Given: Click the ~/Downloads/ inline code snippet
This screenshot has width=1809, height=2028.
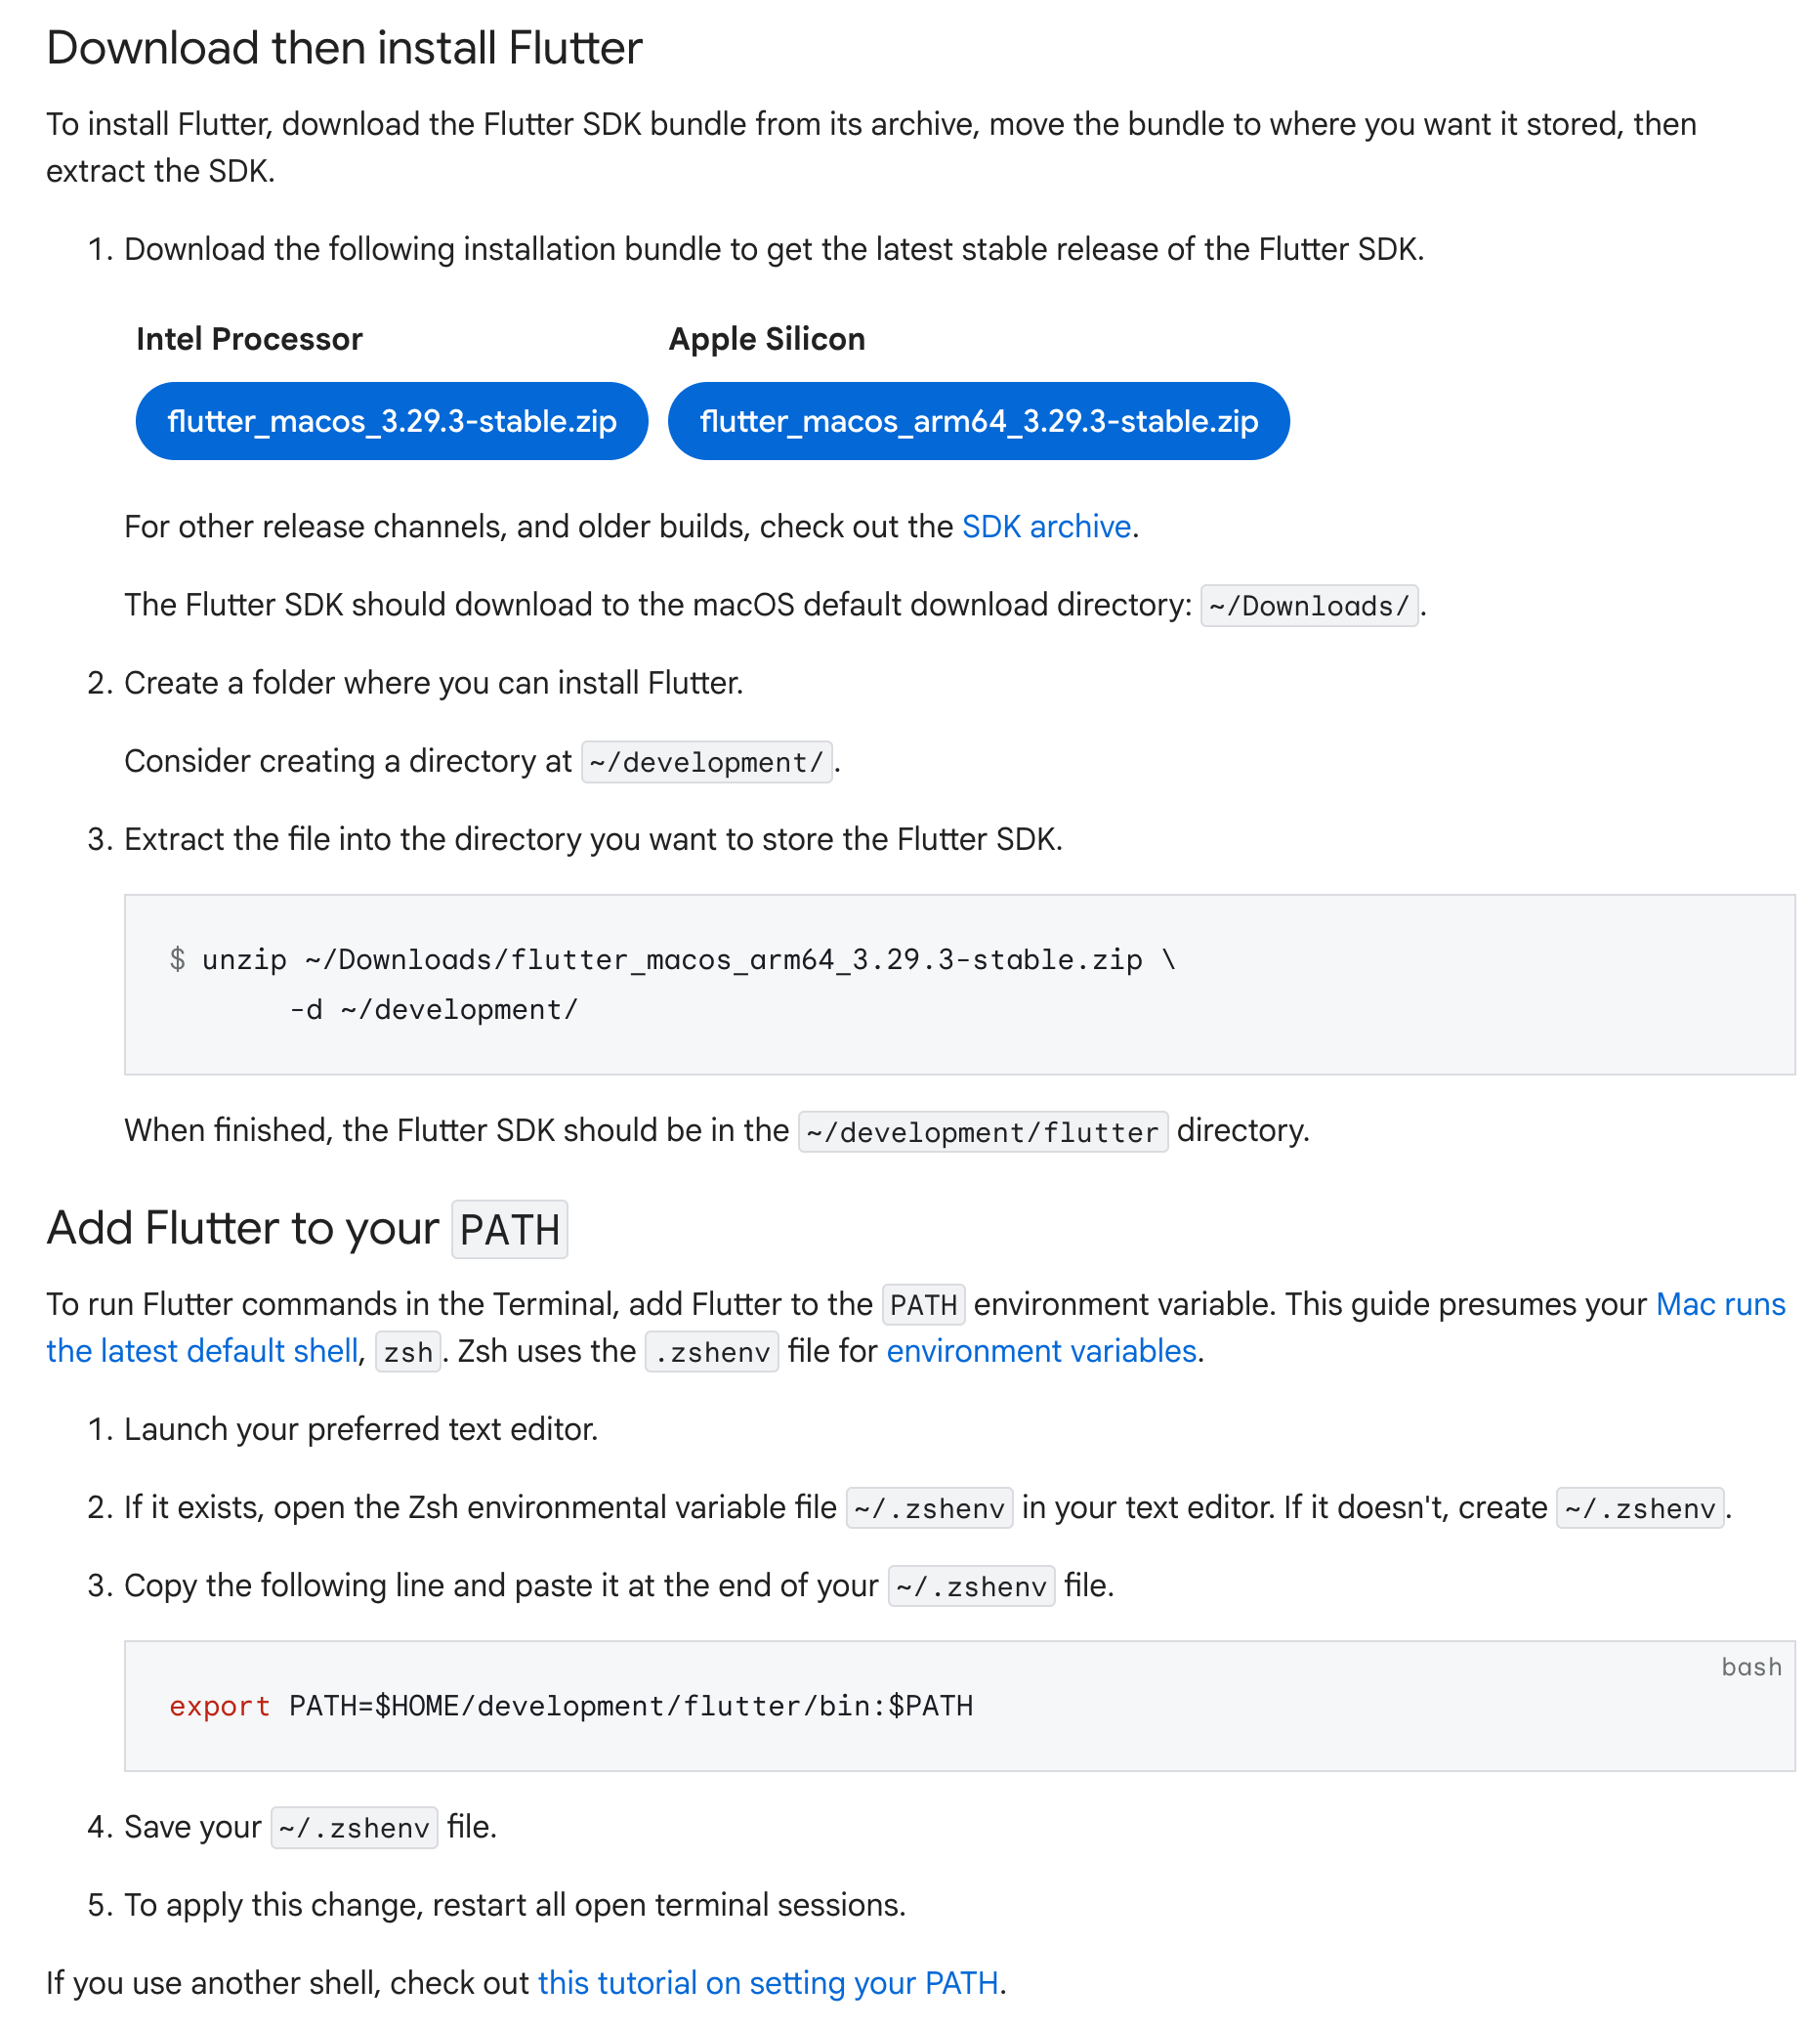Looking at the screenshot, I should click(x=1309, y=606).
